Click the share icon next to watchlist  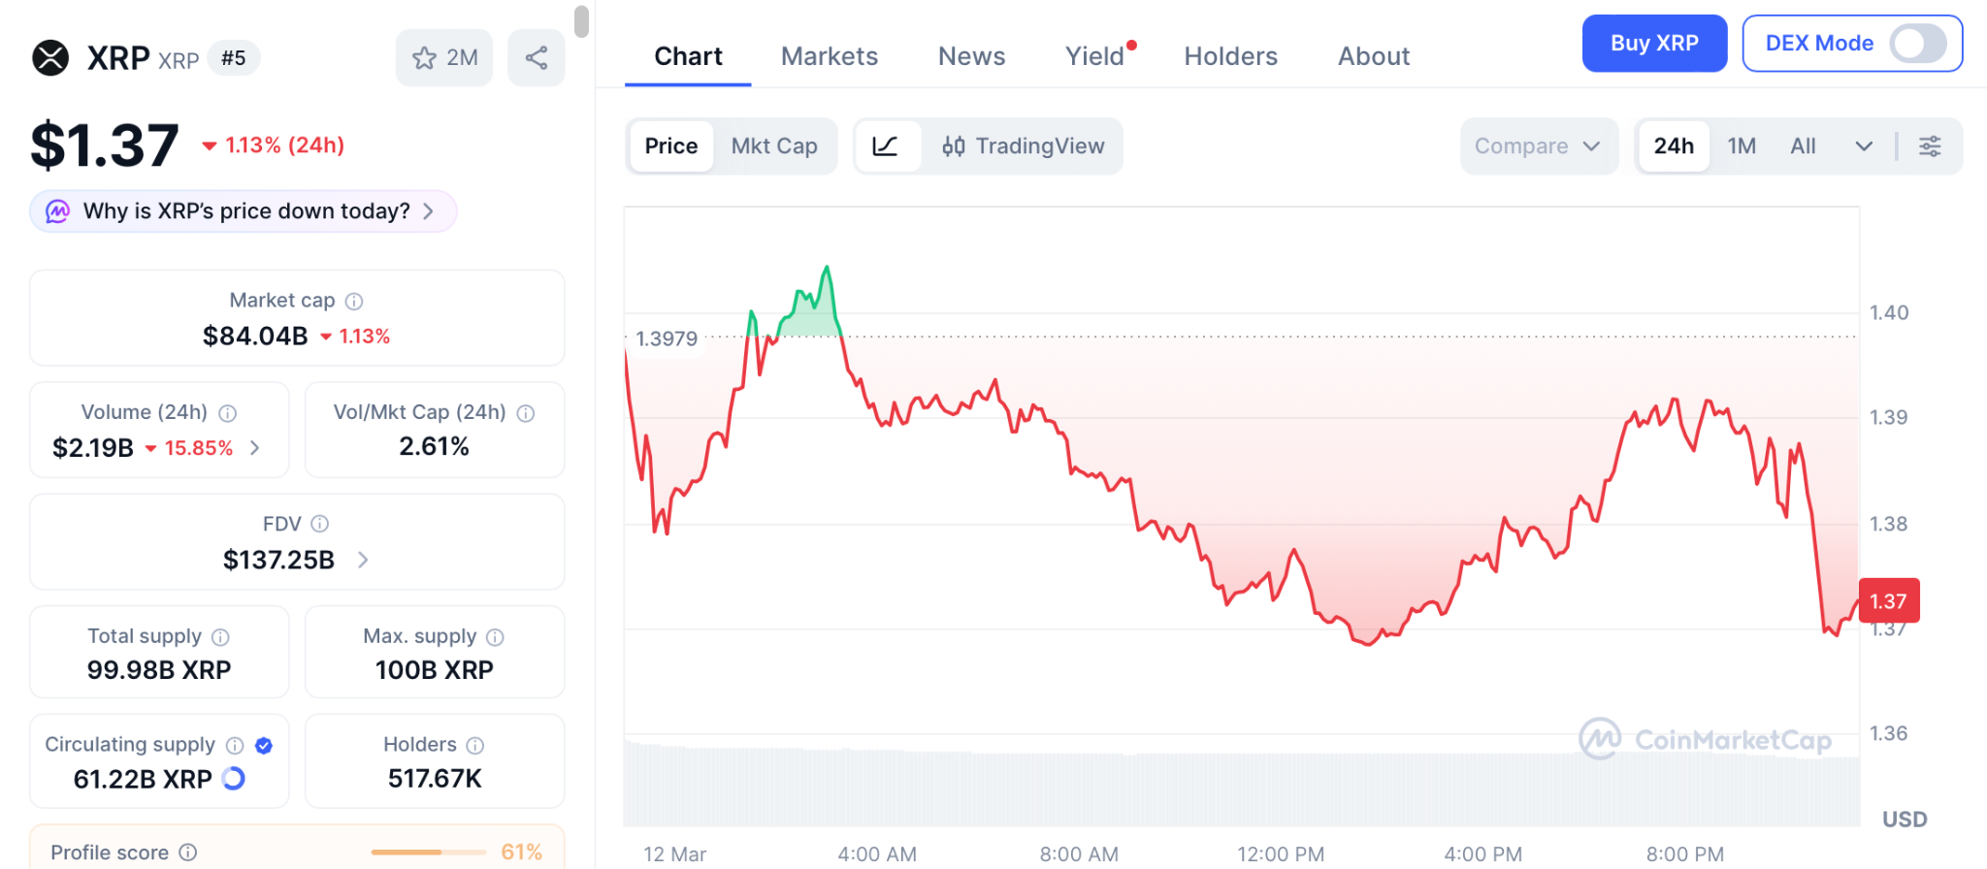coord(537,58)
